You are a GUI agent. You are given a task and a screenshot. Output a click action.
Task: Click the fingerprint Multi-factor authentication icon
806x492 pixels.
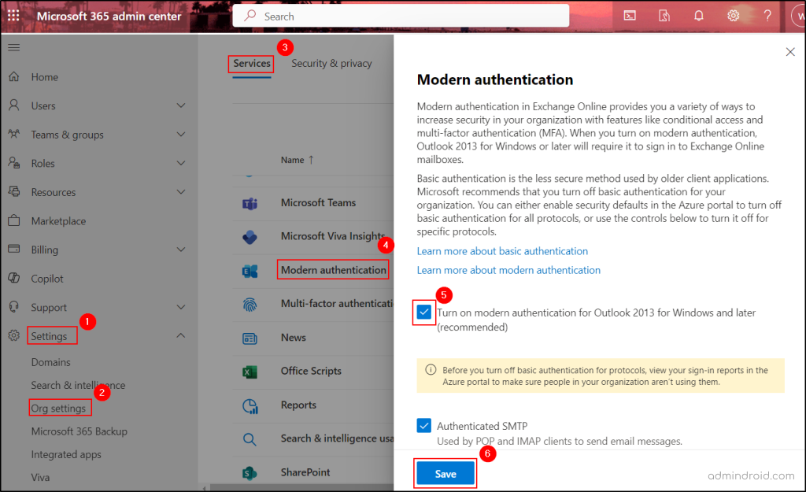250,305
